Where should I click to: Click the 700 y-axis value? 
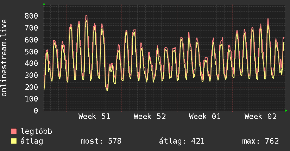click(x=31, y=28)
